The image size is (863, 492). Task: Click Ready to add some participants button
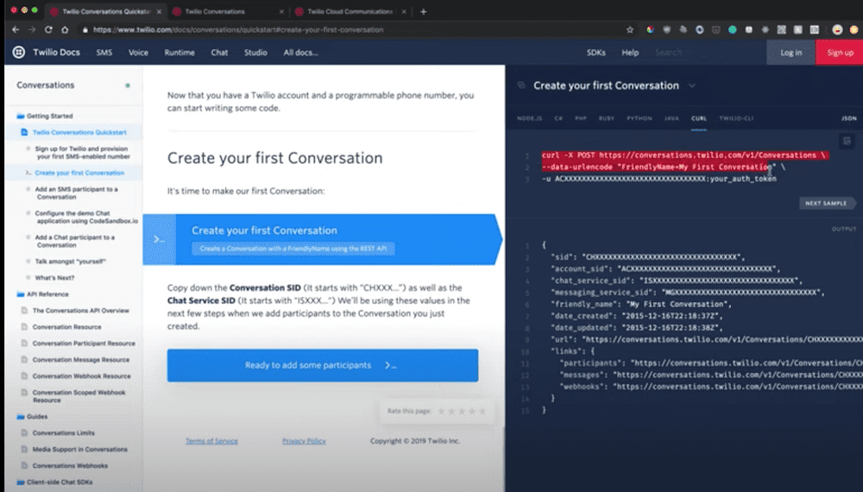tap(323, 365)
